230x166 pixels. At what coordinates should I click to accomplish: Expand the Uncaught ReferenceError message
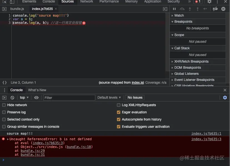[x=8, y=139]
